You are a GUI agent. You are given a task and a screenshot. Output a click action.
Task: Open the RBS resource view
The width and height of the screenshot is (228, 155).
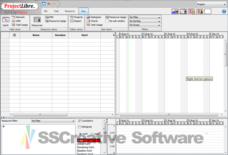click(49, 17)
